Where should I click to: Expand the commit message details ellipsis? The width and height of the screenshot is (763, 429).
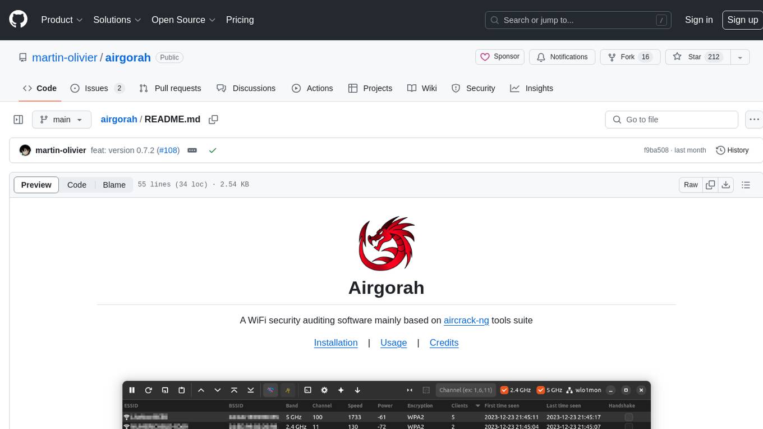(192, 150)
